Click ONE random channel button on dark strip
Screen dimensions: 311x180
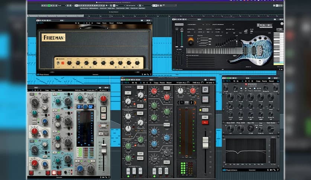click(x=205, y=118)
